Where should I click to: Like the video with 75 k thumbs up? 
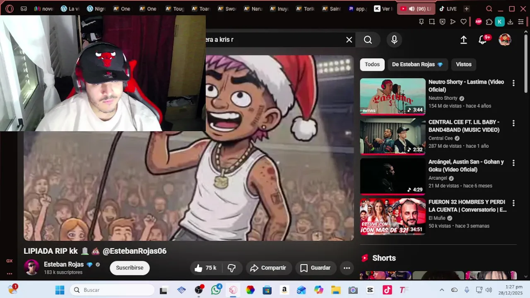206,268
